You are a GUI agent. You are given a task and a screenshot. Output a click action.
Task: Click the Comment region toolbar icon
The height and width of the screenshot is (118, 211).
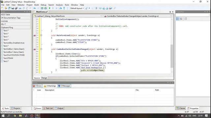100,8
